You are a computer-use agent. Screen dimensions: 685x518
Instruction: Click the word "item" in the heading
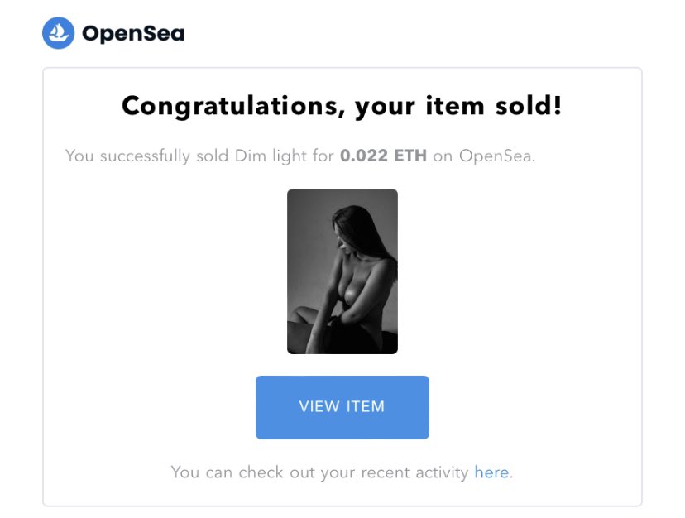(455, 106)
